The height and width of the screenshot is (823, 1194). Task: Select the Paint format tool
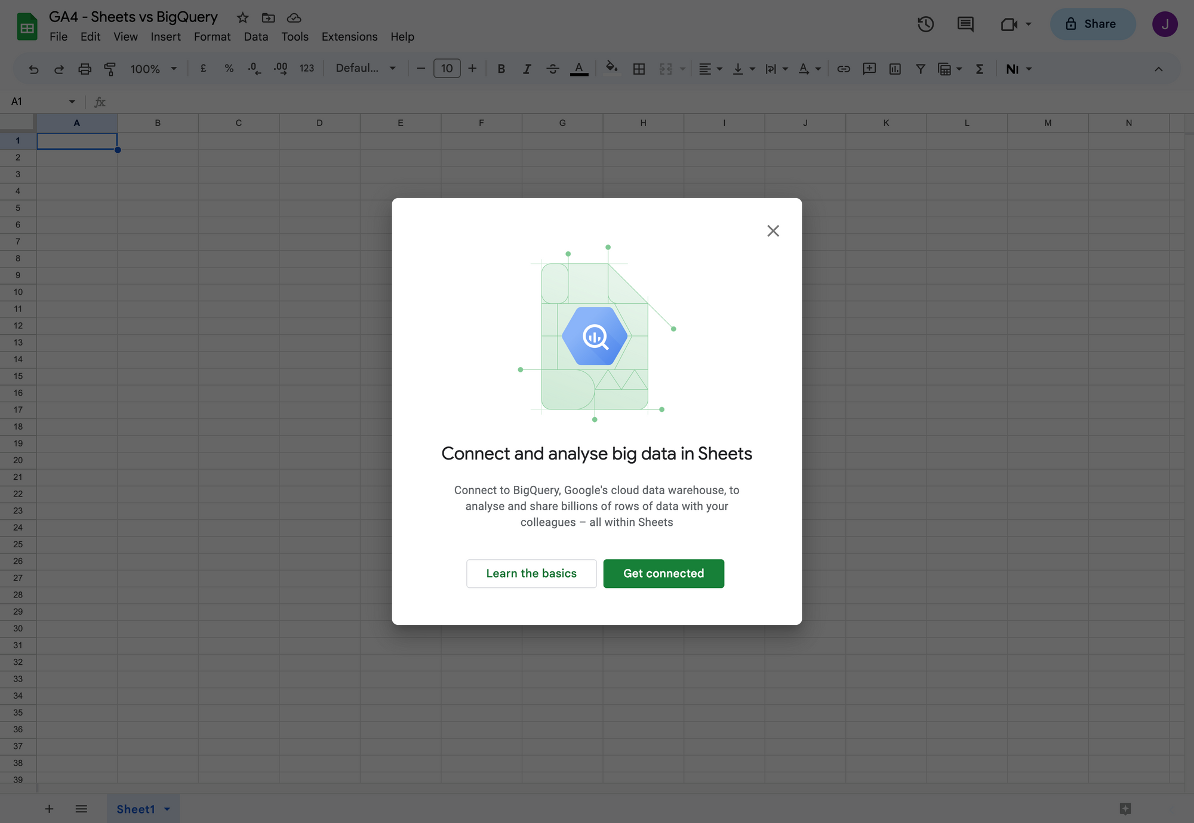pos(110,69)
